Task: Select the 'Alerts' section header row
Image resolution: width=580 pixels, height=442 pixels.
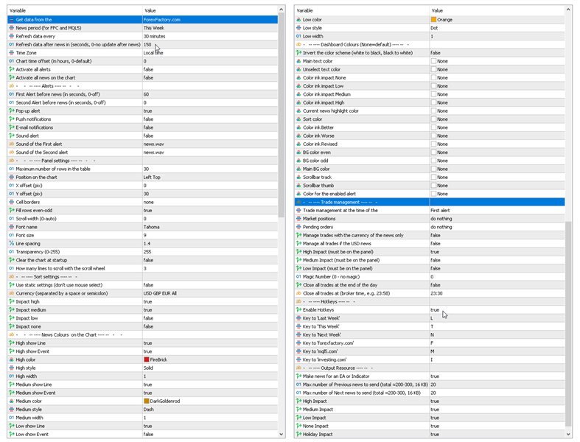Action: [142, 85]
